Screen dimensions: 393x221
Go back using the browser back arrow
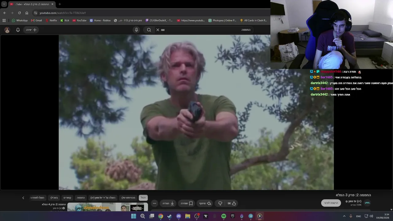[5, 13]
